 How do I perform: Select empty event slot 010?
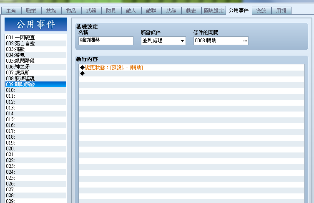(x=36, y=90)
